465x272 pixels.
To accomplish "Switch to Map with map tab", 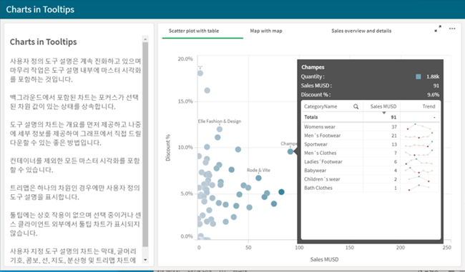I will click(266, 31).
